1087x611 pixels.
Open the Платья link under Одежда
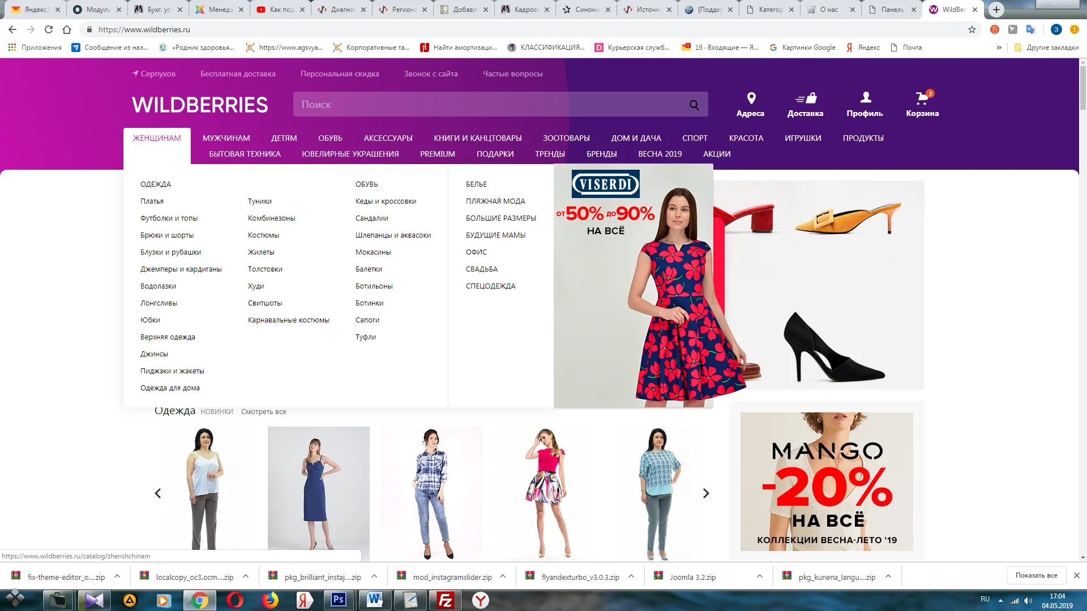tap(152, 201)
